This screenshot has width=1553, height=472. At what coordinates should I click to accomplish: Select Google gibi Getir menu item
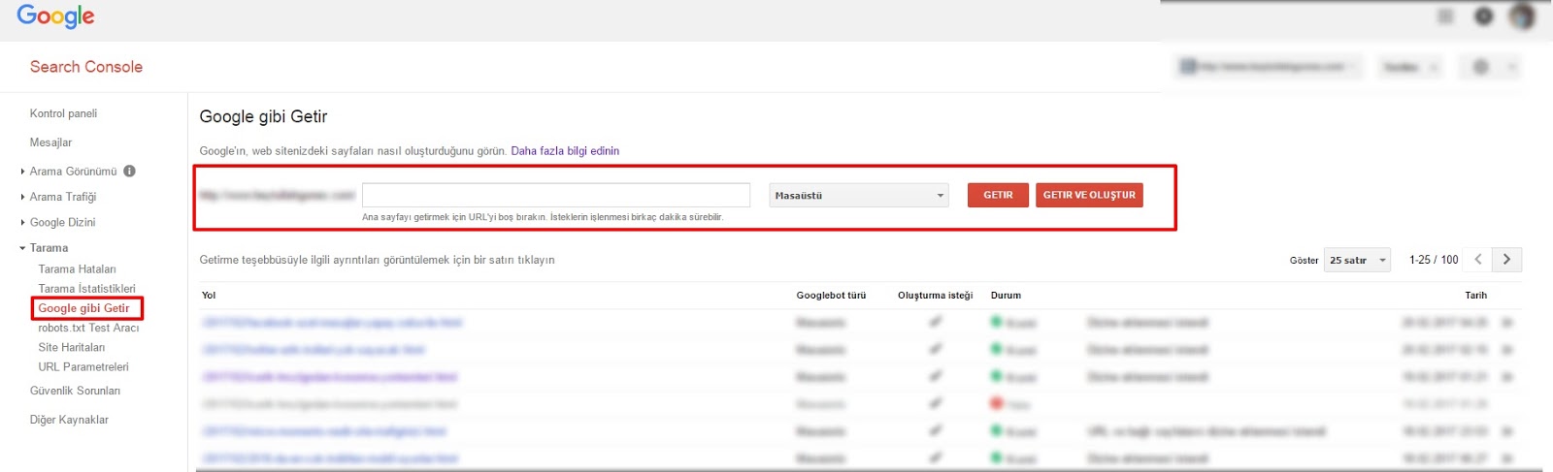(x=83, y=308)
